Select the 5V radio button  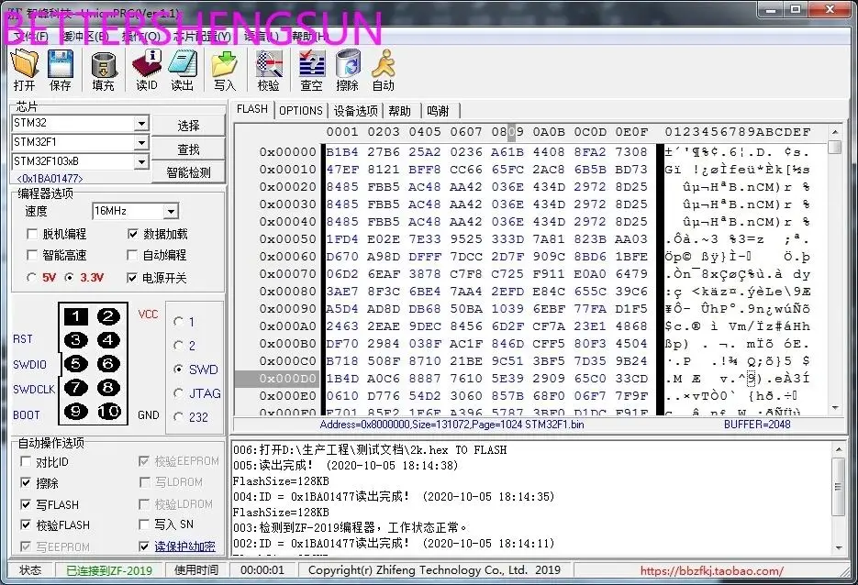pyautogui.click(x=32, y=278)
